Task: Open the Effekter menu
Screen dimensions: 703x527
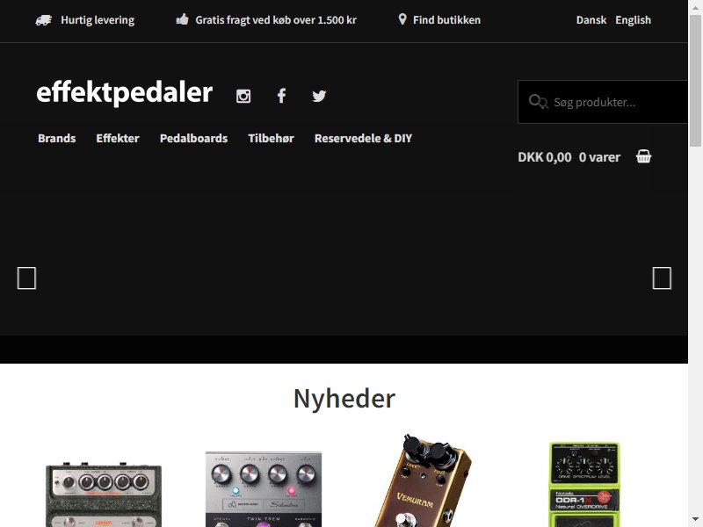Action: point(118,138)
